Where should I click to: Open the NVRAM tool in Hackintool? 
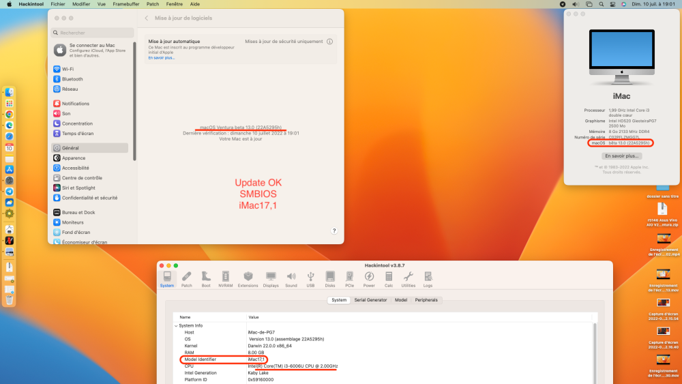tap(225, 279)
